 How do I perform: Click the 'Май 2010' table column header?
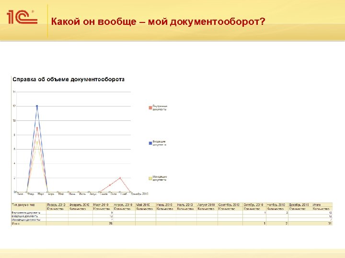pyautogui.click(x=143, y=204)
